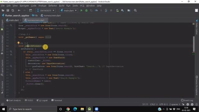Viewport: 199px width, 112px height.
Task: Click the search gutter icon on line 61
Action: click(x=11, y=75)
